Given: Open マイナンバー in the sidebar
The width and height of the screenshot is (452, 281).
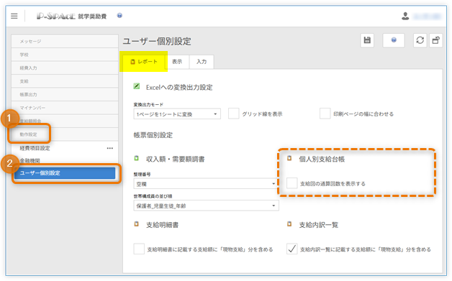Looking at the screenshot, I should pyautogui.click(x=65, y=108).
